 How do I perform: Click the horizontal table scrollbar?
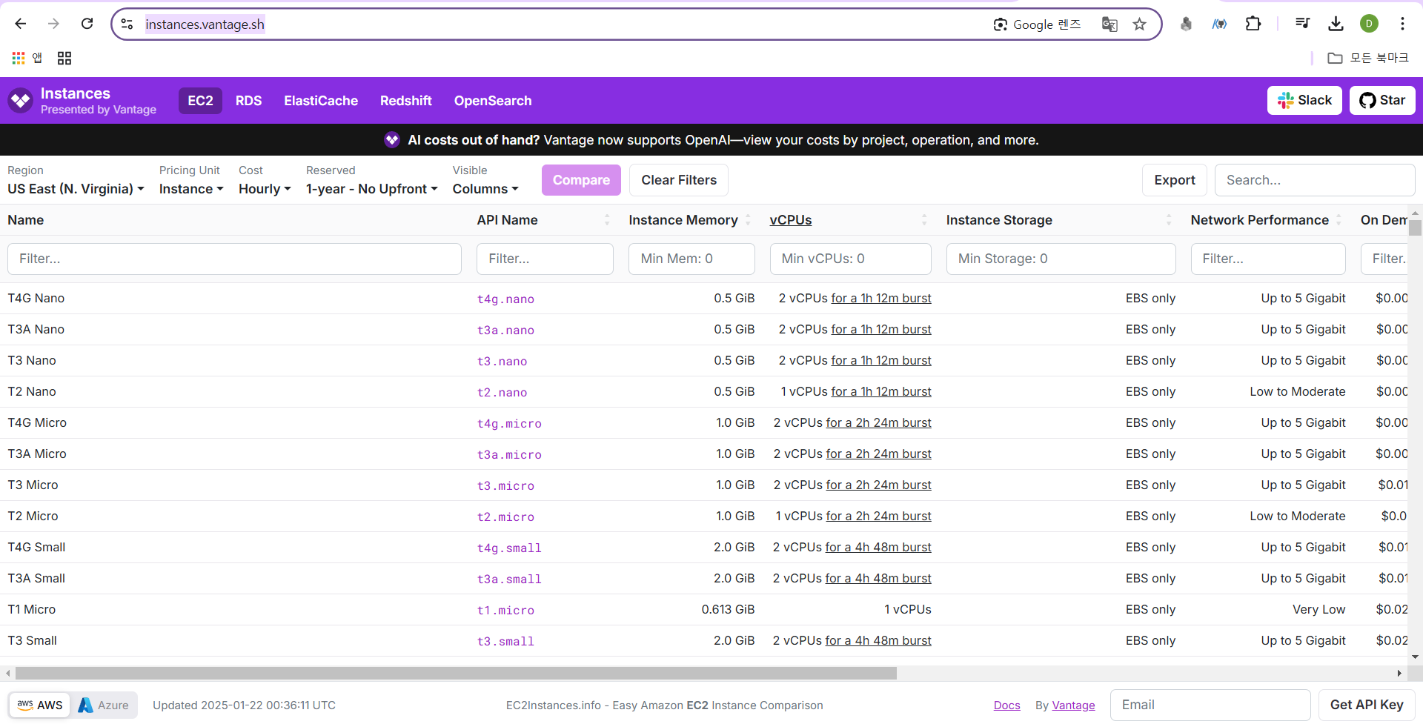click(456, 673)
